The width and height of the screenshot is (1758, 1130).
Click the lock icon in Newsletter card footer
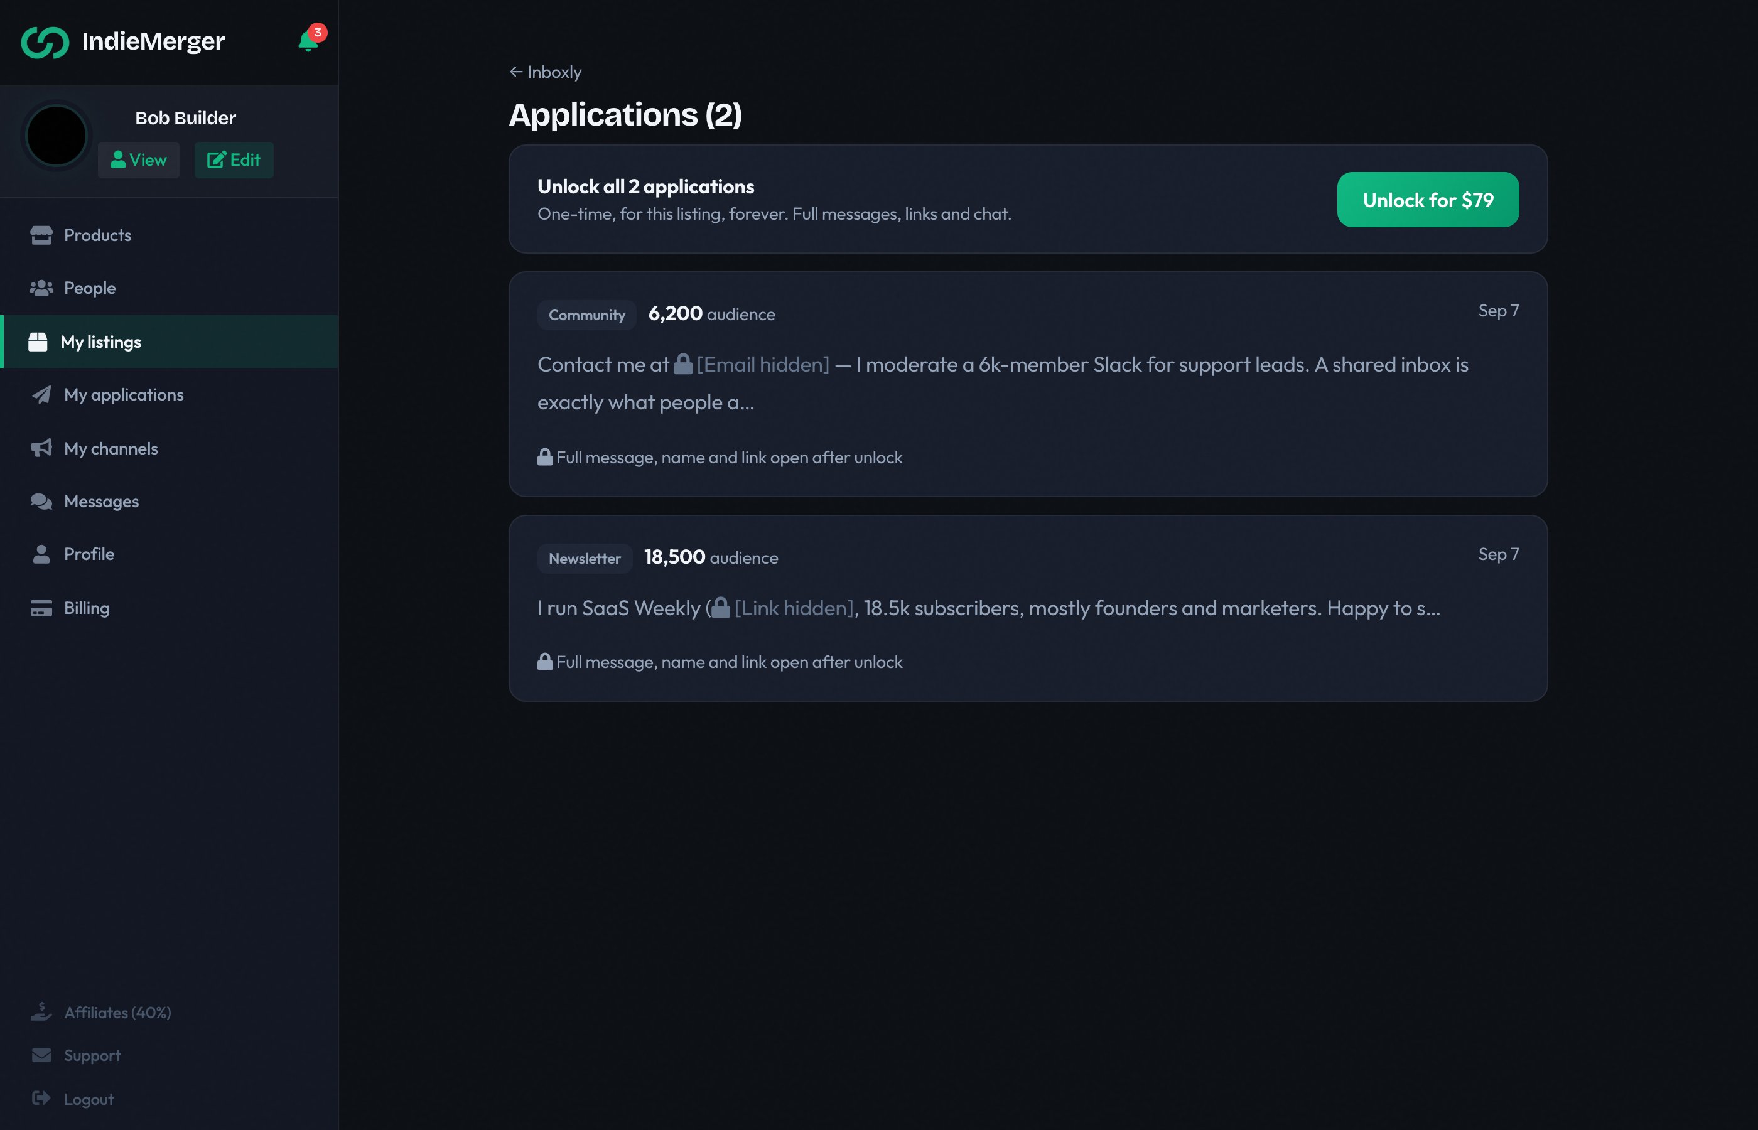click(544, 661)
